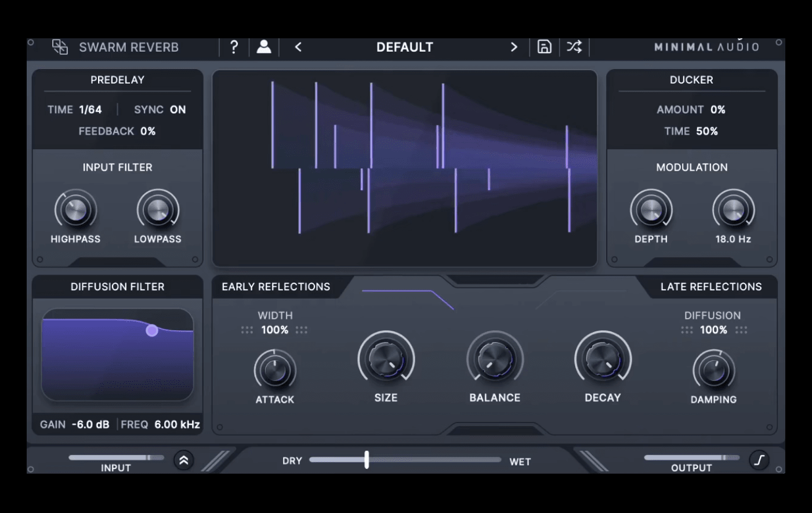Click the DIFFUSION FILTER header

[117, 287]
